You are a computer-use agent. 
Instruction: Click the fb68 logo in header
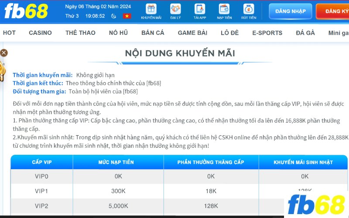coord(26,11)
